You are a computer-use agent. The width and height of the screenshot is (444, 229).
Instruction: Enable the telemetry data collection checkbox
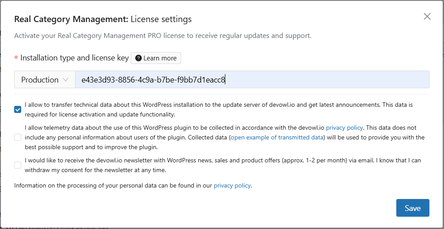point(18,137)
